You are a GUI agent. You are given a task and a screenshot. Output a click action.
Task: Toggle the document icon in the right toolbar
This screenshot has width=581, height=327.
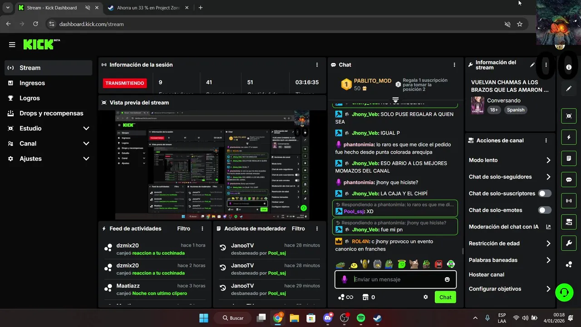pyautogui.click(x=569, y=159)
